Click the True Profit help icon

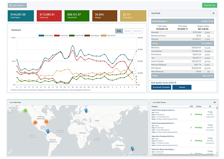tap(213, 13)
